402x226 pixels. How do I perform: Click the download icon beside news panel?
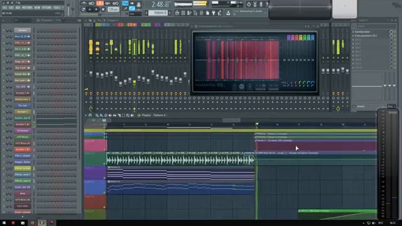(228, 13)
